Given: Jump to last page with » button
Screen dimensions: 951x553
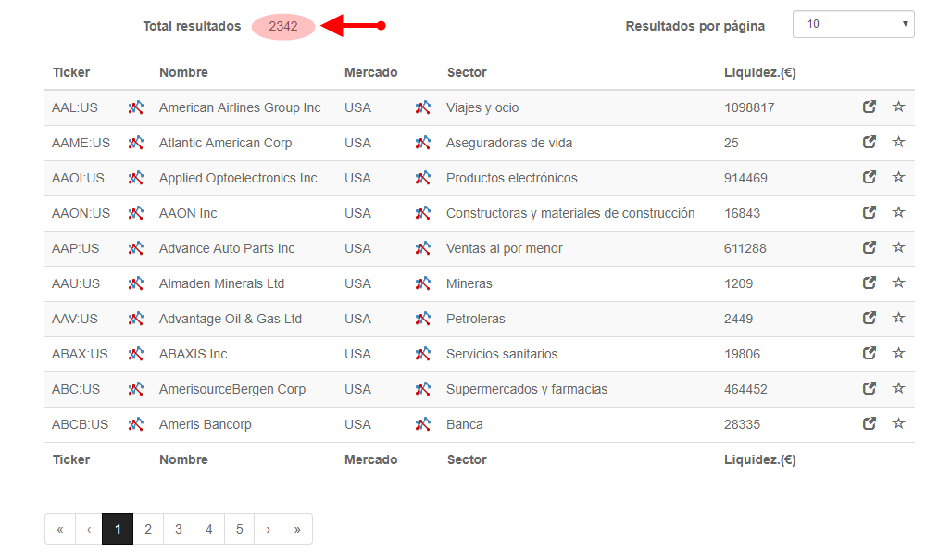Looking at the screenshot, I should 297,529.
